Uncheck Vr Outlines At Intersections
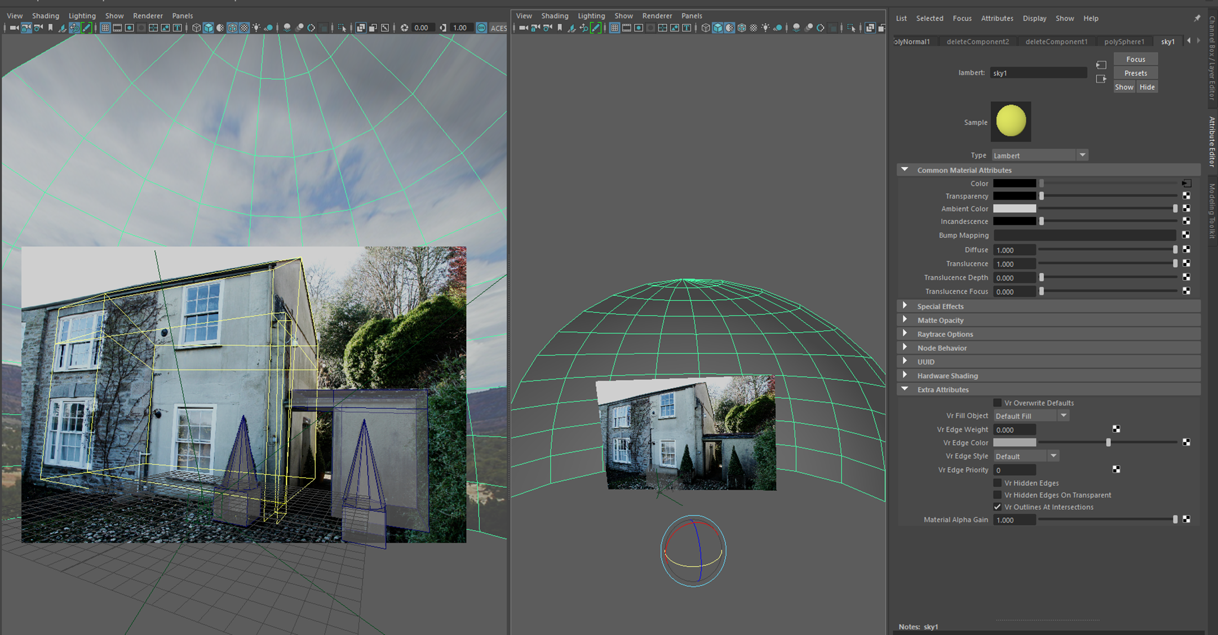This screenshot has height=635, width=1218. click(998, 507)
